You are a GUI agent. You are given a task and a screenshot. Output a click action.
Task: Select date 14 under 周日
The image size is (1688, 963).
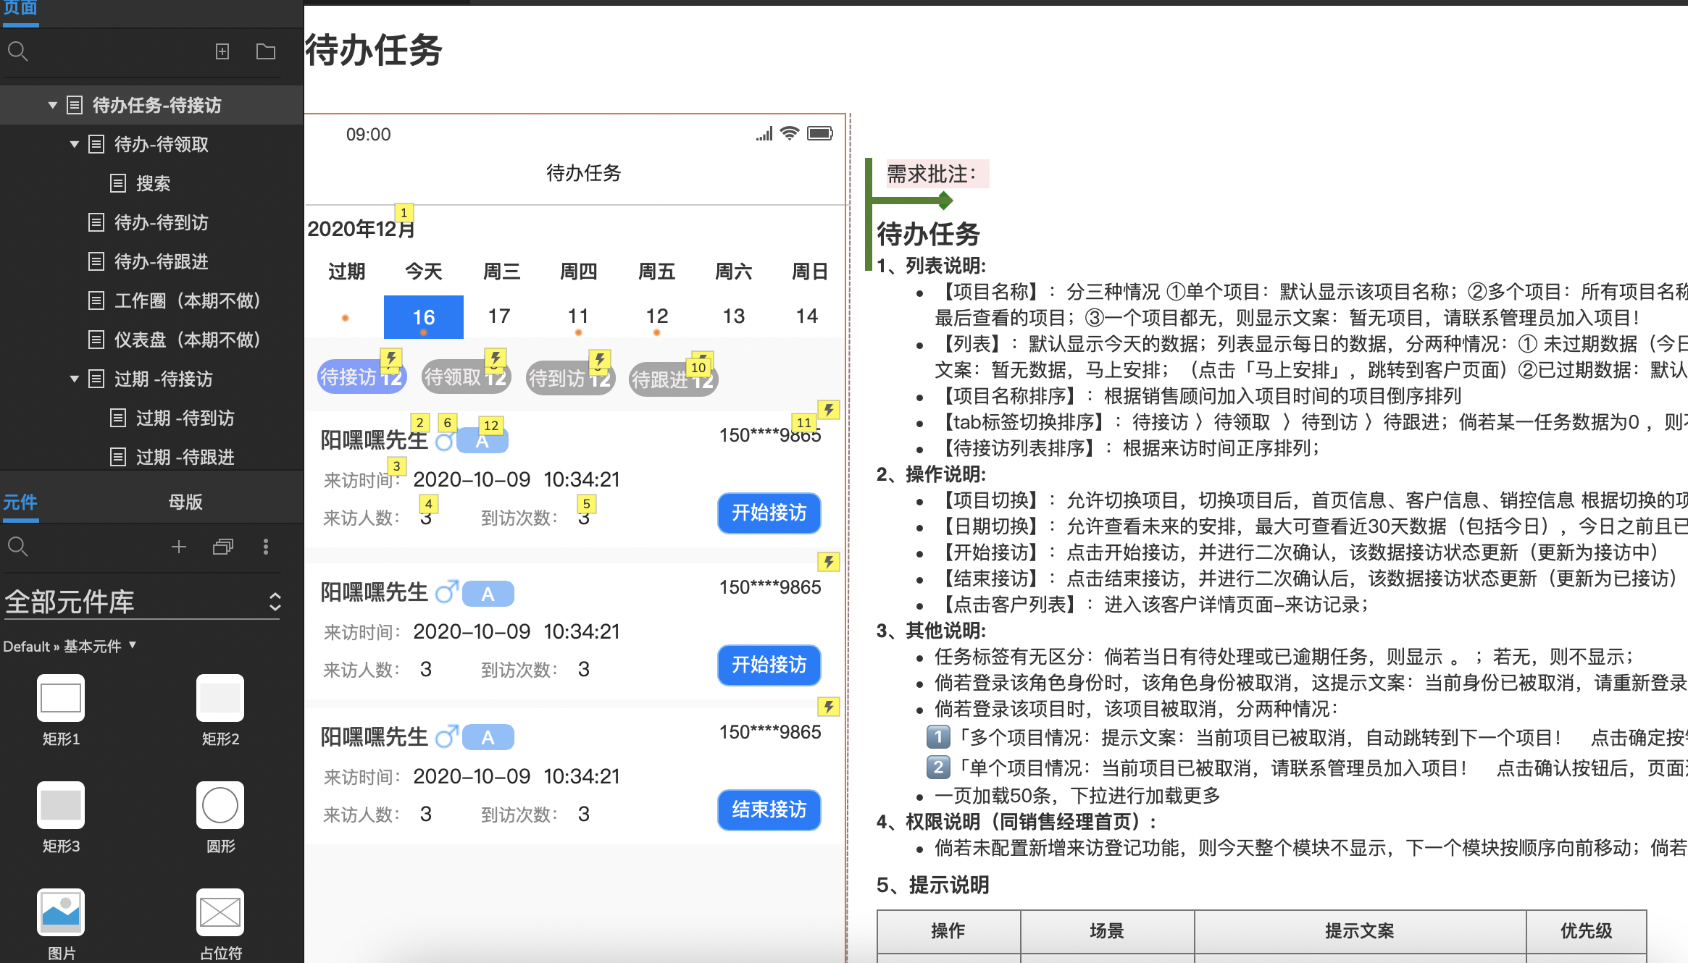point(807,316)
